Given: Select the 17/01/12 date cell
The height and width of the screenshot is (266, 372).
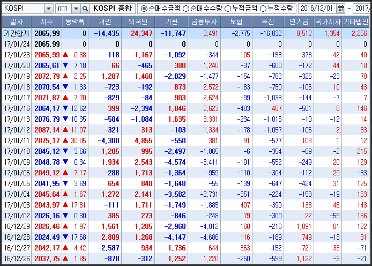Looking at the screenshot, I should (17, 130).
